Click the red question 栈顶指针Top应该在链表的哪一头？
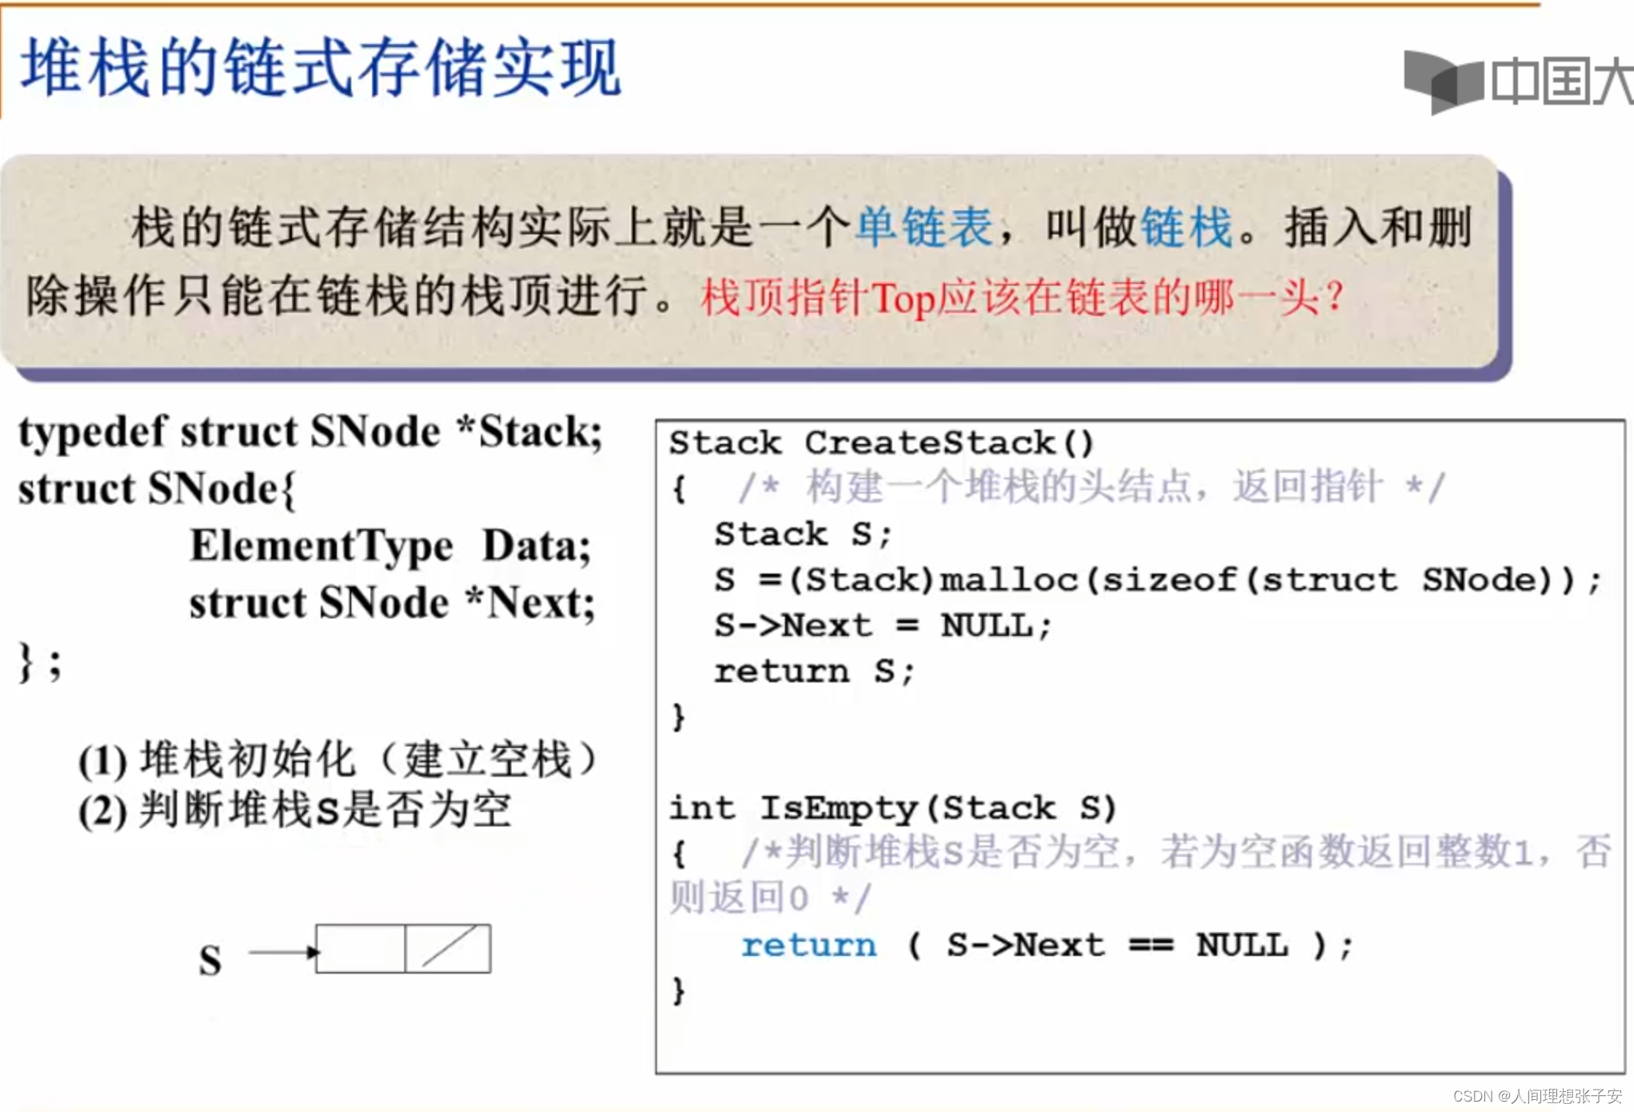Viewport: 1634px width, 1112px height. [1023, 298]
